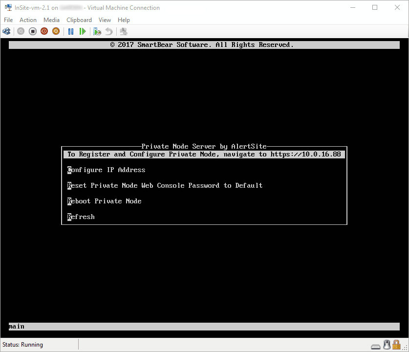Open the File menu
Screen dimensions: 409x352
click(8, 20)
